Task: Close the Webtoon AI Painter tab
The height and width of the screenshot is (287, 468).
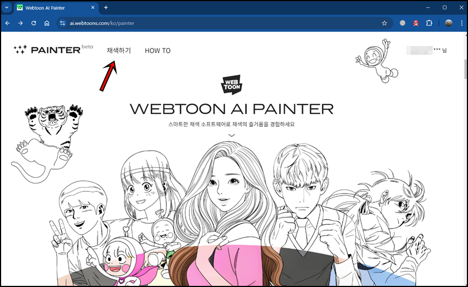Action: pos(93,8)
